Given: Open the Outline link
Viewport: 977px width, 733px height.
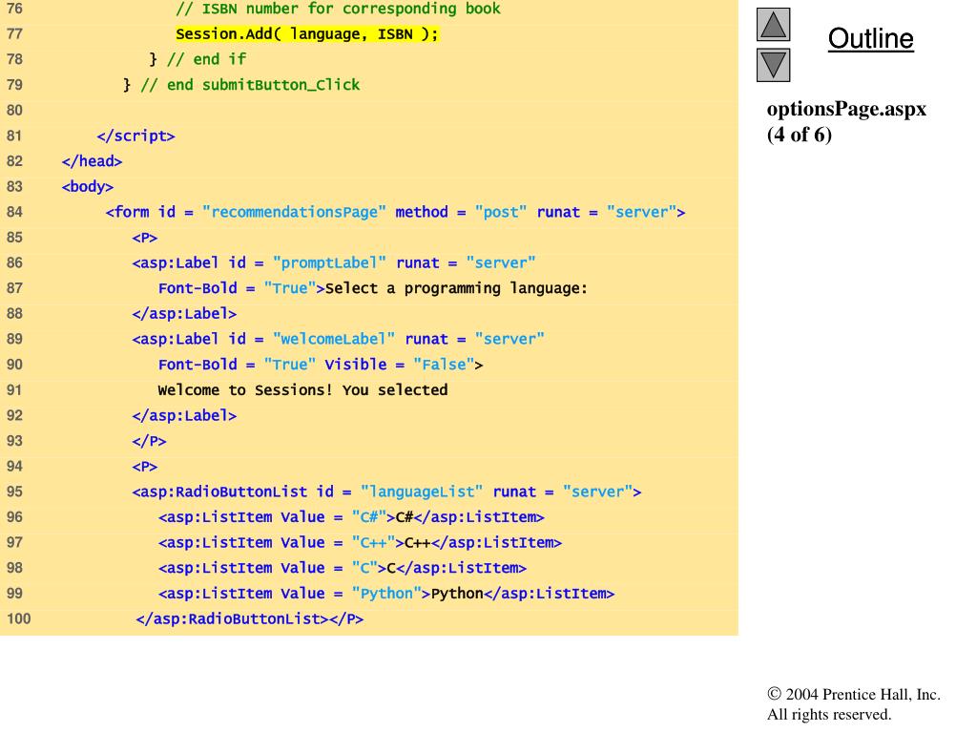Looking at the screenshot, I should tap(870, 38).
